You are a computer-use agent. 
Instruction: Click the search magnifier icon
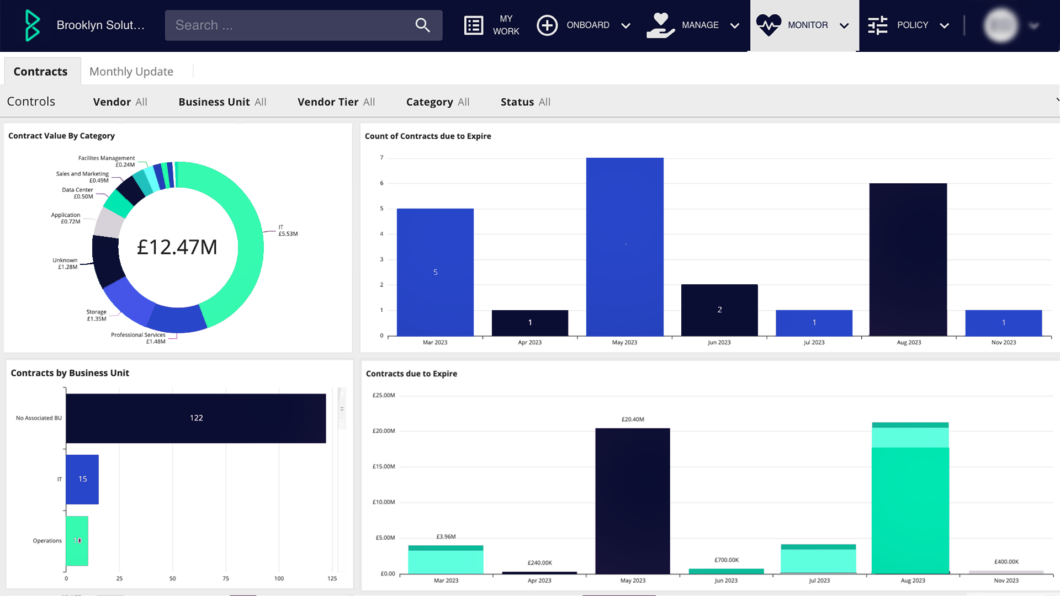click(422, 25)
